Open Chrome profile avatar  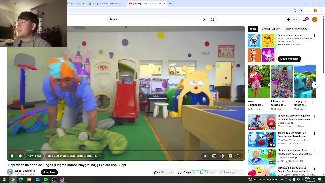point(315,11)
